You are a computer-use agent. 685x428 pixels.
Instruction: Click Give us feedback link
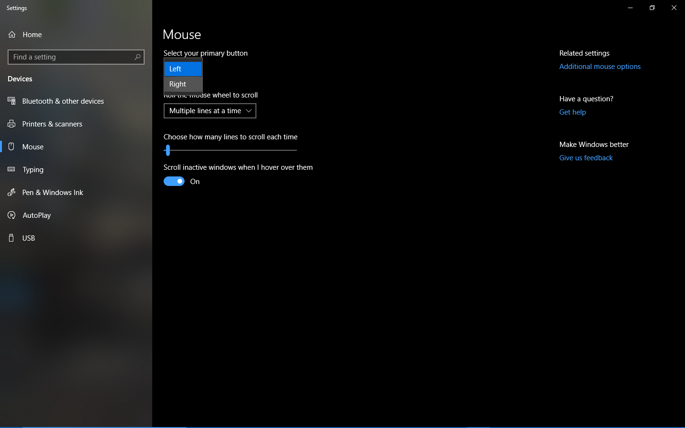(x=586, y=158)
